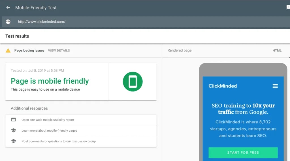Click the Mobile-Friendly Test title
The width and height of the screenshot is (290, 161).
tap(36, 8)
